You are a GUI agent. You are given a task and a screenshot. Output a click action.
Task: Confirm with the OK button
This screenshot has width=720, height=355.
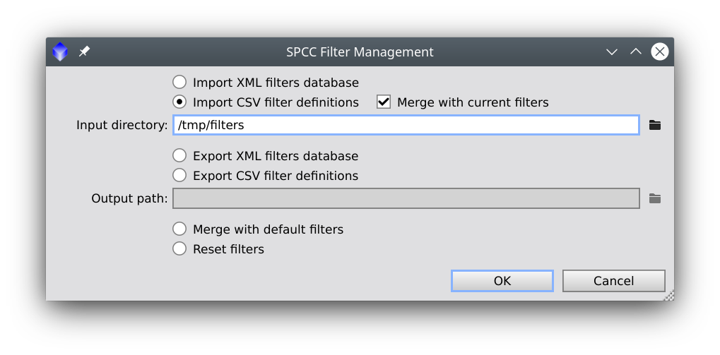pos(502,281)
